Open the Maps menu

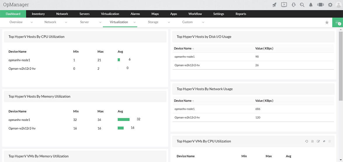155,14
